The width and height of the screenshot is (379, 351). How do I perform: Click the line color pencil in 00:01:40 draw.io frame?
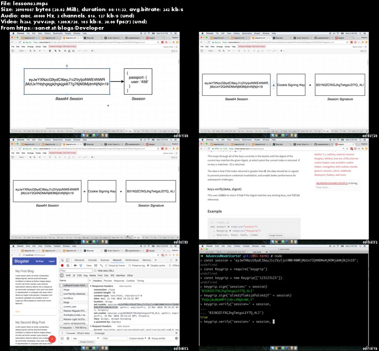[x=69, y=51]
